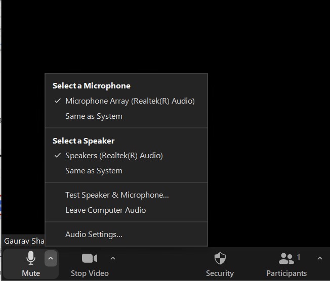Screen dimensions: 330x281
Task: Click the checkmark beside Microphone Array
Action: [57, 101]
